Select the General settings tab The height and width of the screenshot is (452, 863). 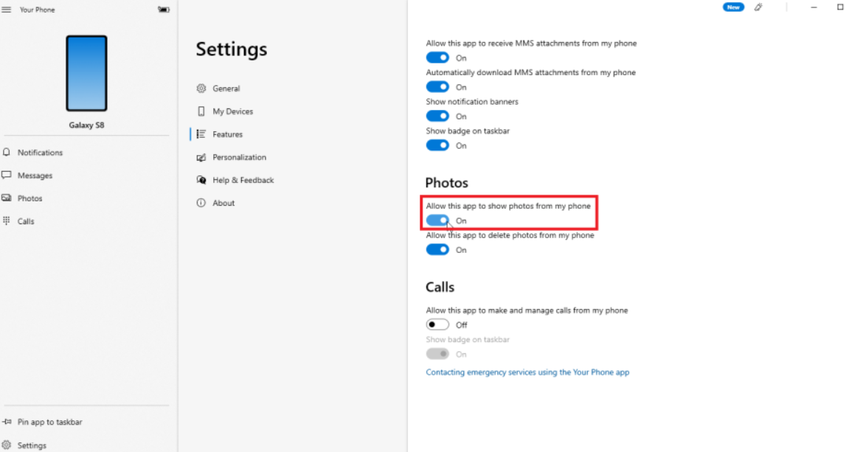click(226, 88)
